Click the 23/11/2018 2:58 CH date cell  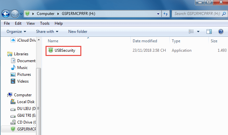pos(149,50)
